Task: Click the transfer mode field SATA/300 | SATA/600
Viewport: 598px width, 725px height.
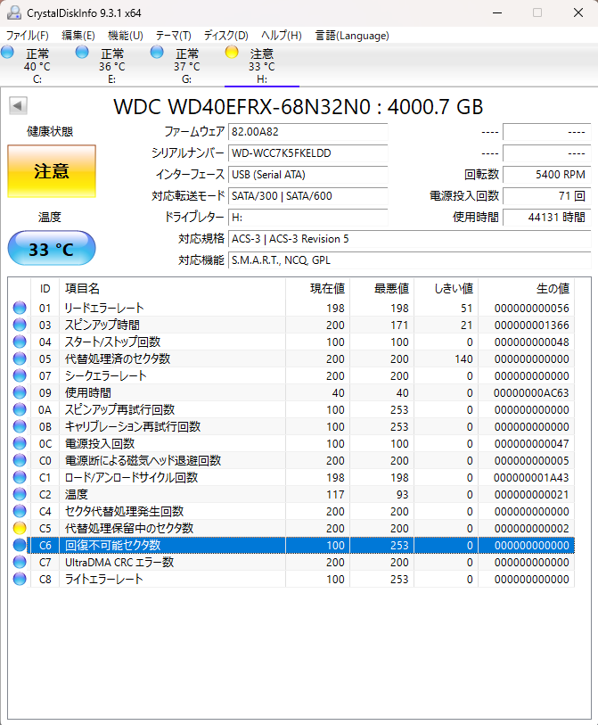Action: [x=308, y=196]
